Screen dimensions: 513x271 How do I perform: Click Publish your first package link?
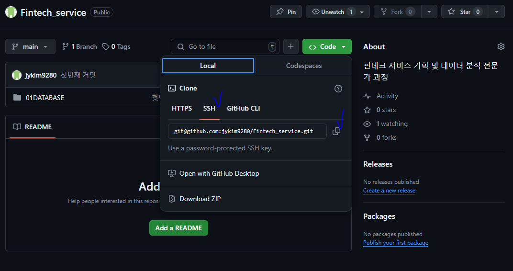(x=396, y=243)
